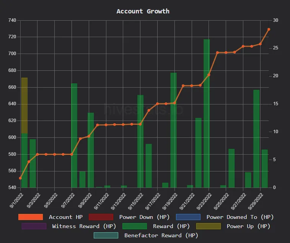Toggle the Witness Reward (HP) legend swatch
The image size is (290, 243).
pyautogui.click(x=34, y=226)
